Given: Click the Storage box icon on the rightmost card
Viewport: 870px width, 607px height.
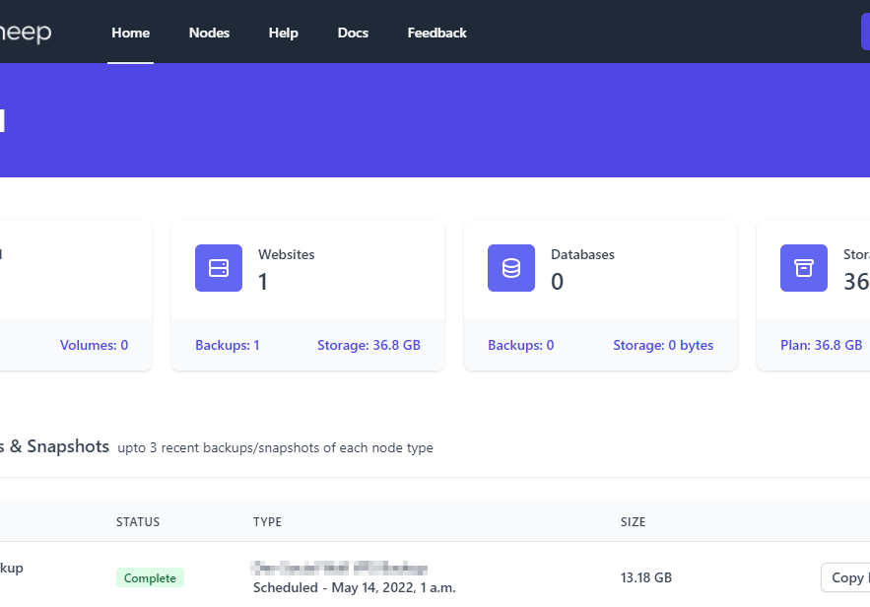Looking at the screenshot, I should [x=804, y=267].
